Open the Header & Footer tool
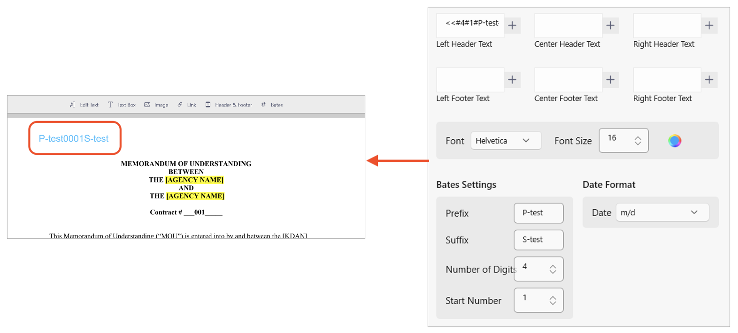The width and height of the screenshot is (738, 333). tap(229, 105)
